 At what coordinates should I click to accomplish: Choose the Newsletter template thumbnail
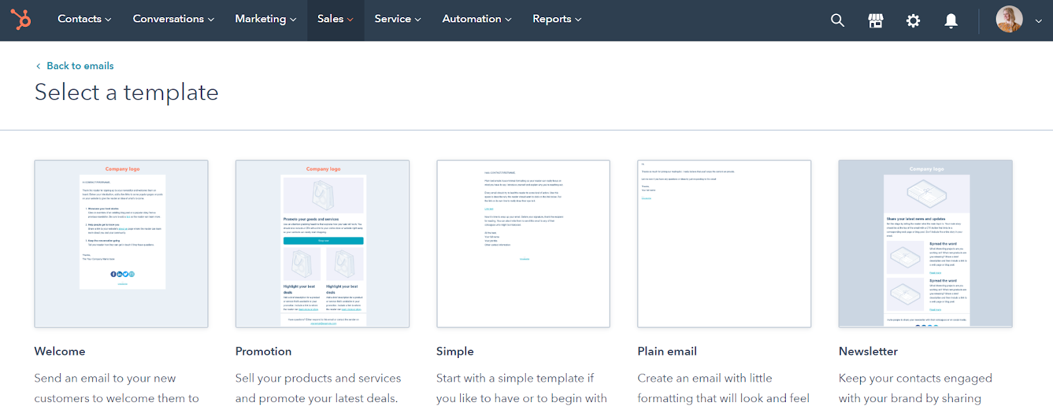[925, 243]
